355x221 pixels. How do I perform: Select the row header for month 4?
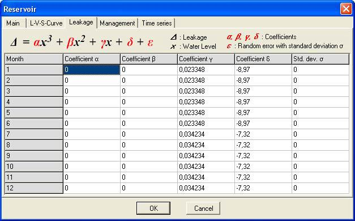point(34,102)
